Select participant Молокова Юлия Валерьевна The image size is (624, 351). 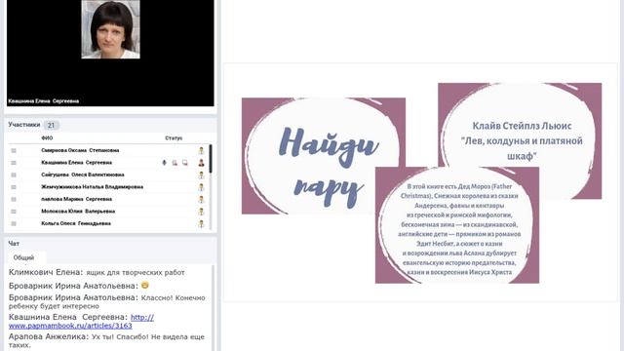(78, 212)
